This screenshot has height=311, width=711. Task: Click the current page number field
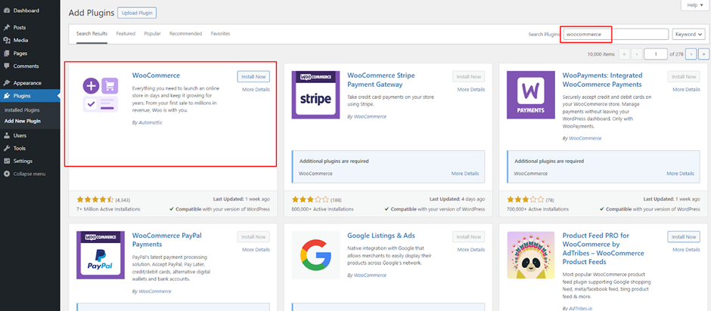click(x=655, y=54)
